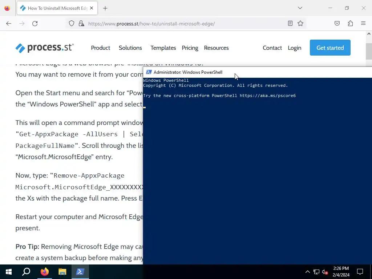Click the Get started button
Image resolution: width=372 pixels, height=279 pixels.
330,48
